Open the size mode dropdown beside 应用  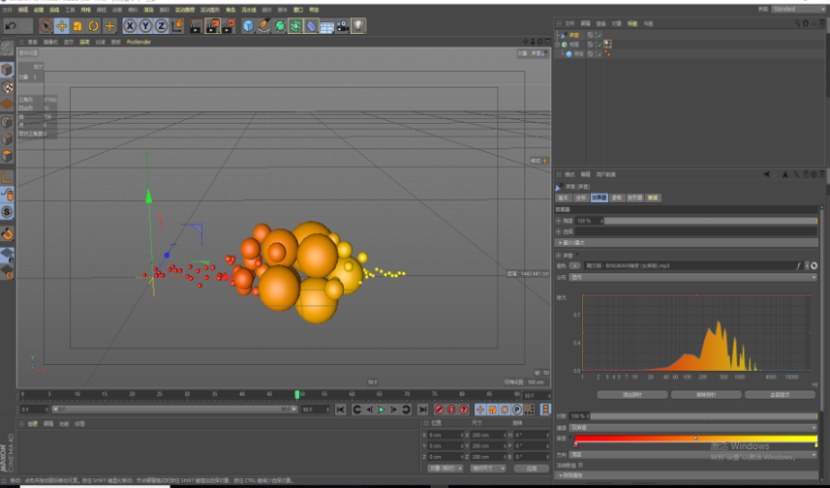point(488,469)
